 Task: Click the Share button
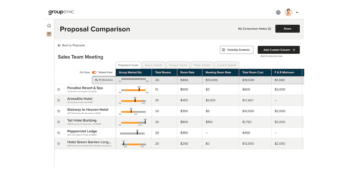point(287,29)
